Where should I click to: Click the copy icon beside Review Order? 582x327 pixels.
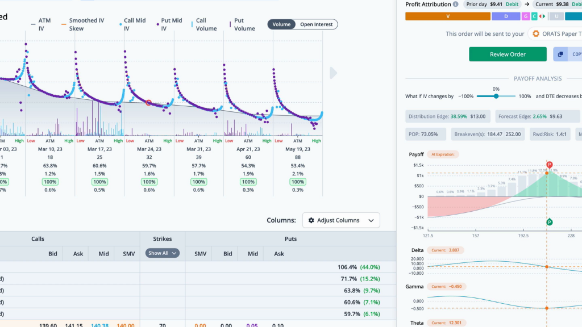point(560,54)
